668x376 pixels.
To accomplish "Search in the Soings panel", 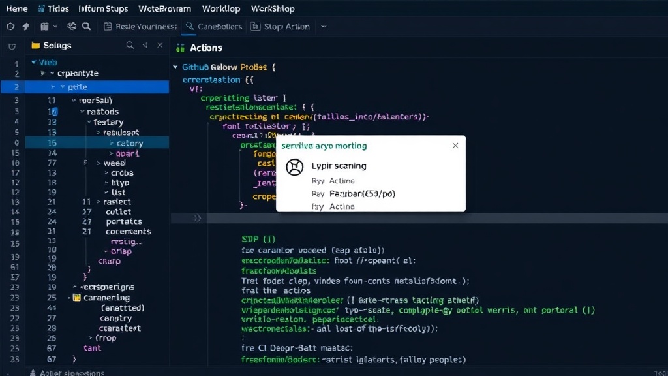I will coord(130,45).
